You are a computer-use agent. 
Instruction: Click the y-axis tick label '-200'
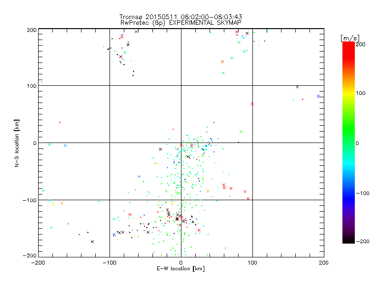pyautogui.click(x=30, y=255)
